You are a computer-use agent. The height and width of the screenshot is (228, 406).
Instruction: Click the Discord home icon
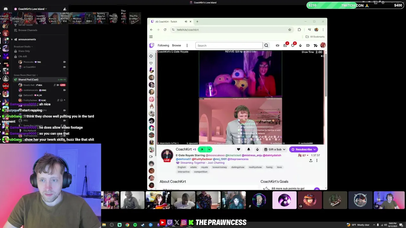(x=5, y=9)
